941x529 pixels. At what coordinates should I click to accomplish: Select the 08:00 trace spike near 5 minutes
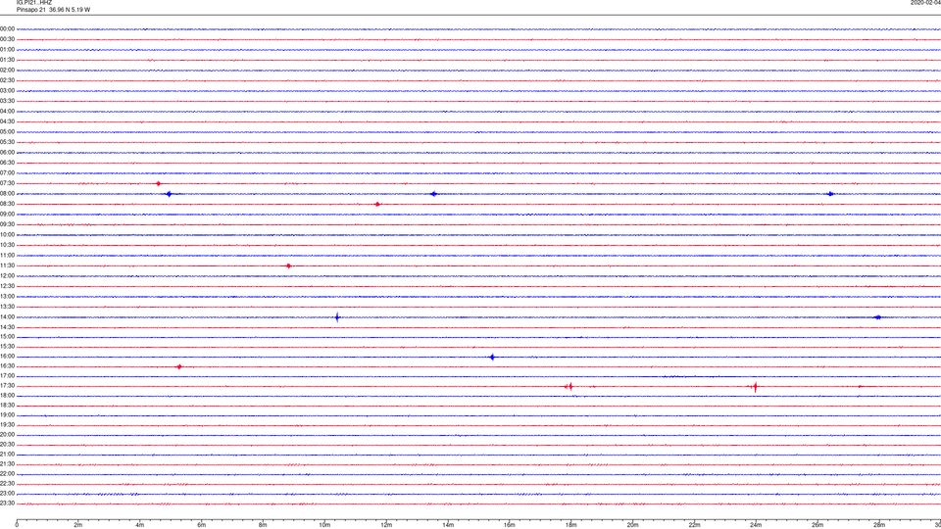pyautogui.click(x=170, y=194)
